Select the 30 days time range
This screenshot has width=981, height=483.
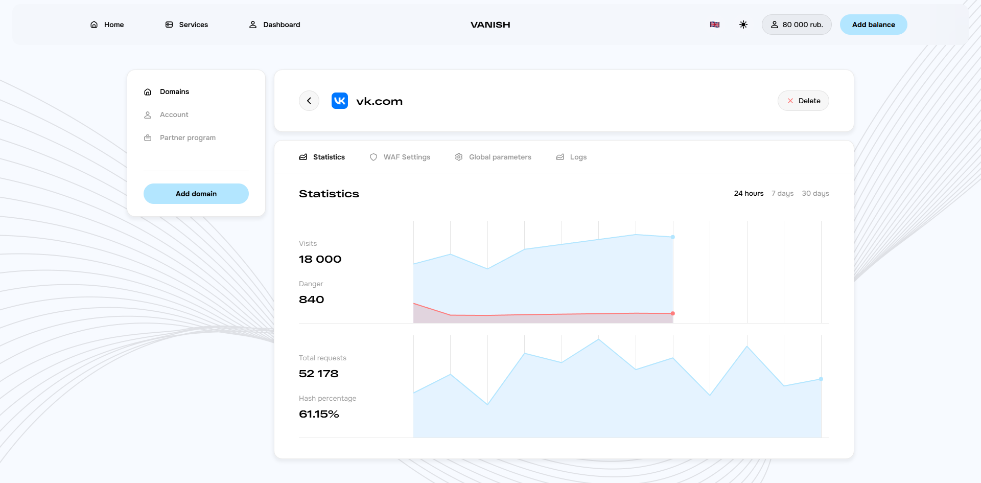point(815,193)
